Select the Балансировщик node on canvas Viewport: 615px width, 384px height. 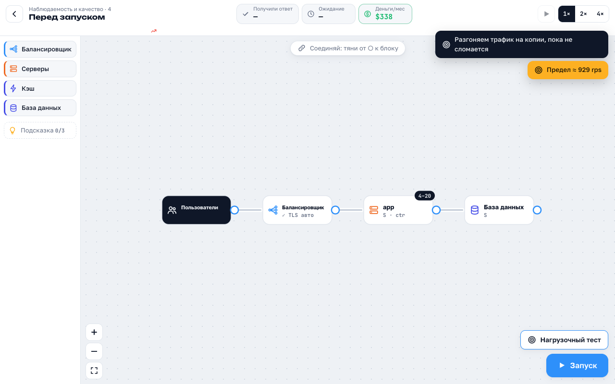pos(297,210)
